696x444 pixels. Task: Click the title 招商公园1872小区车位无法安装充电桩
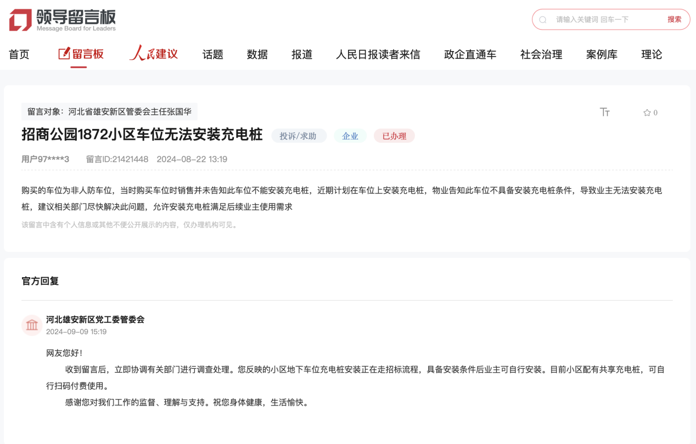(x=142, y=134)
